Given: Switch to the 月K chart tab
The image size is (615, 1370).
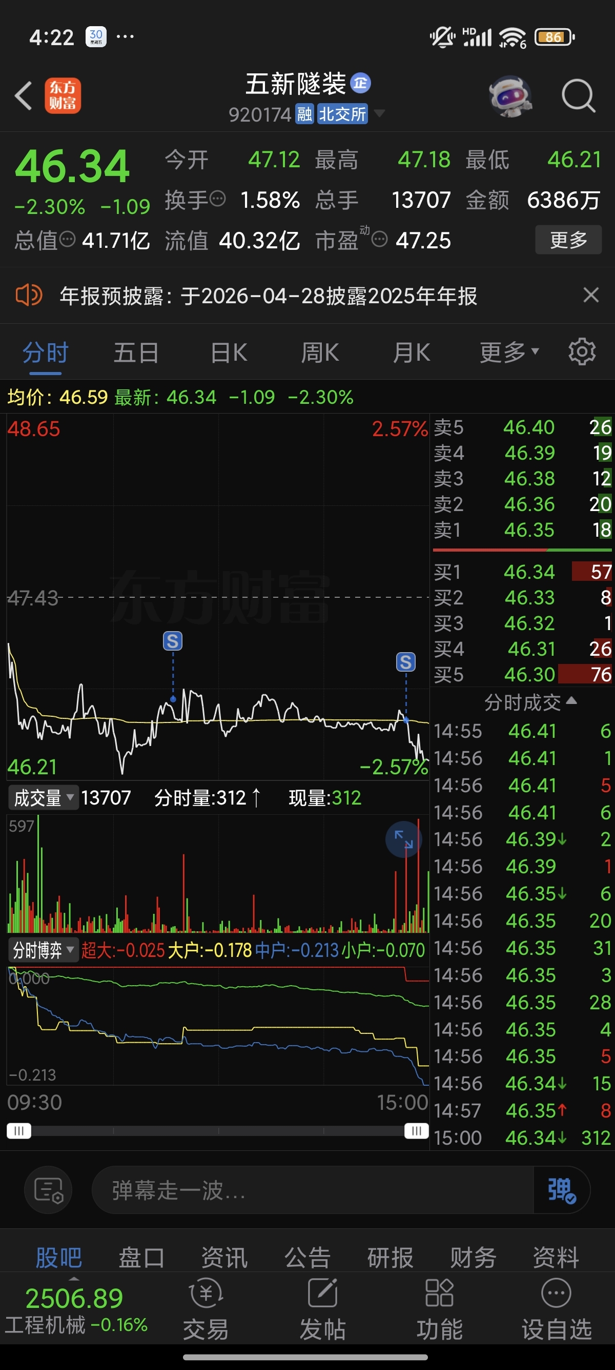Looking at the screenshot, I should 412,353.
